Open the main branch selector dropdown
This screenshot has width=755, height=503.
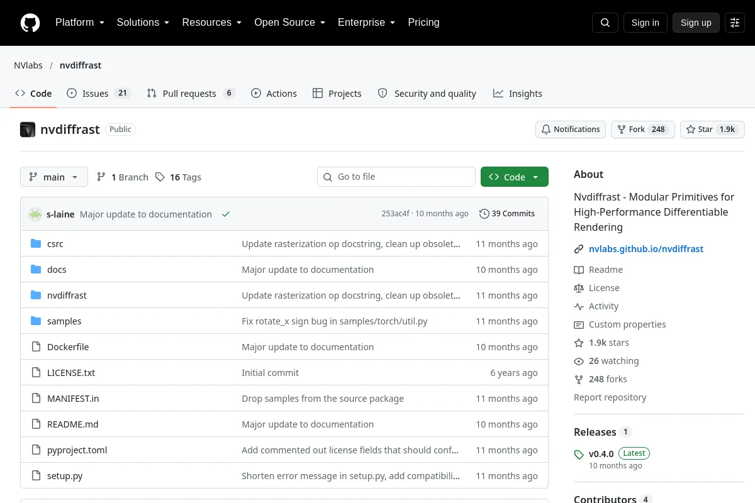[x=54, y=177]
